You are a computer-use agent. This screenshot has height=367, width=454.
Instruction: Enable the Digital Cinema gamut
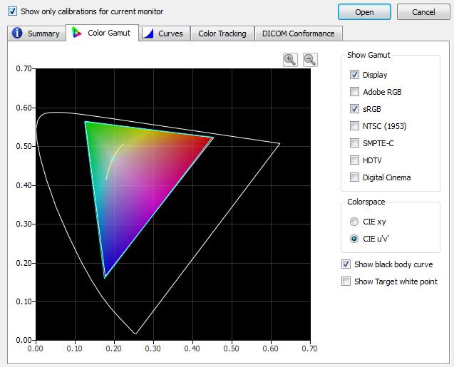(354, 177)
